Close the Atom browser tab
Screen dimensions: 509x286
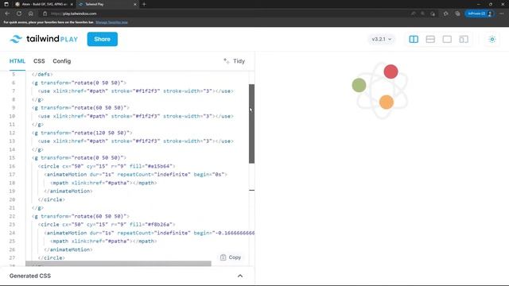[x=72, y=4]
